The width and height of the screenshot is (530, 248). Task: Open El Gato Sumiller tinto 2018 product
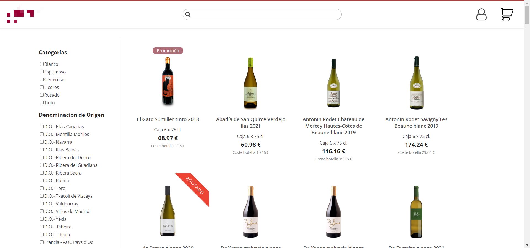[168, 119]
